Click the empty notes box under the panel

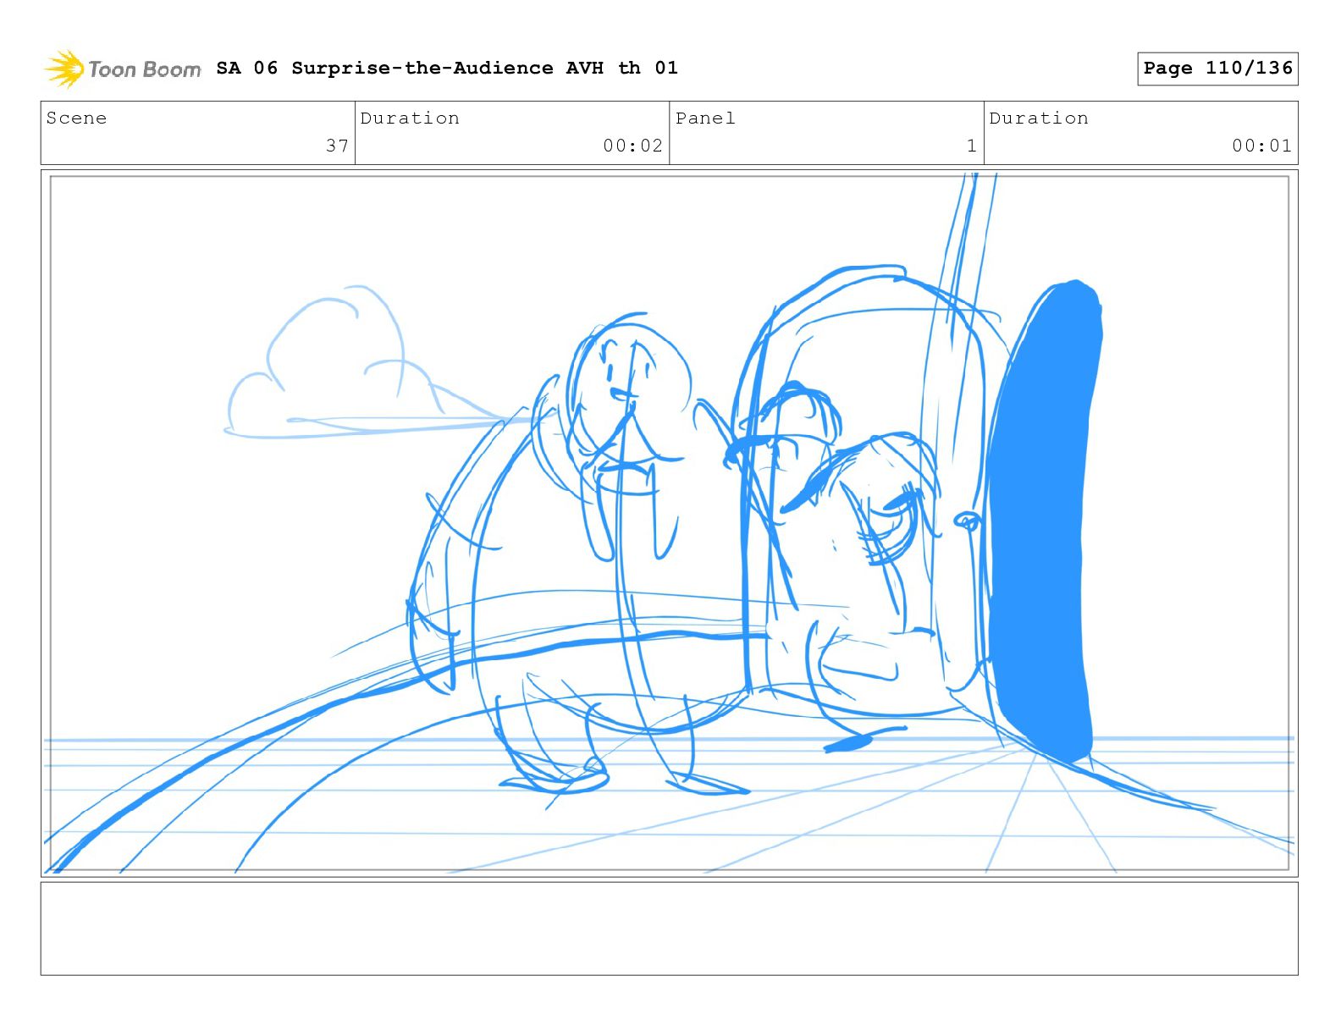click(x=670, y=929)
